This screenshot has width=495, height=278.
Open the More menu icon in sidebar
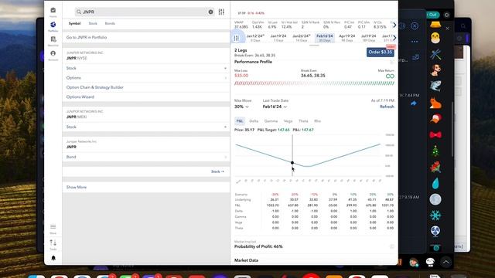pos(53,229)
